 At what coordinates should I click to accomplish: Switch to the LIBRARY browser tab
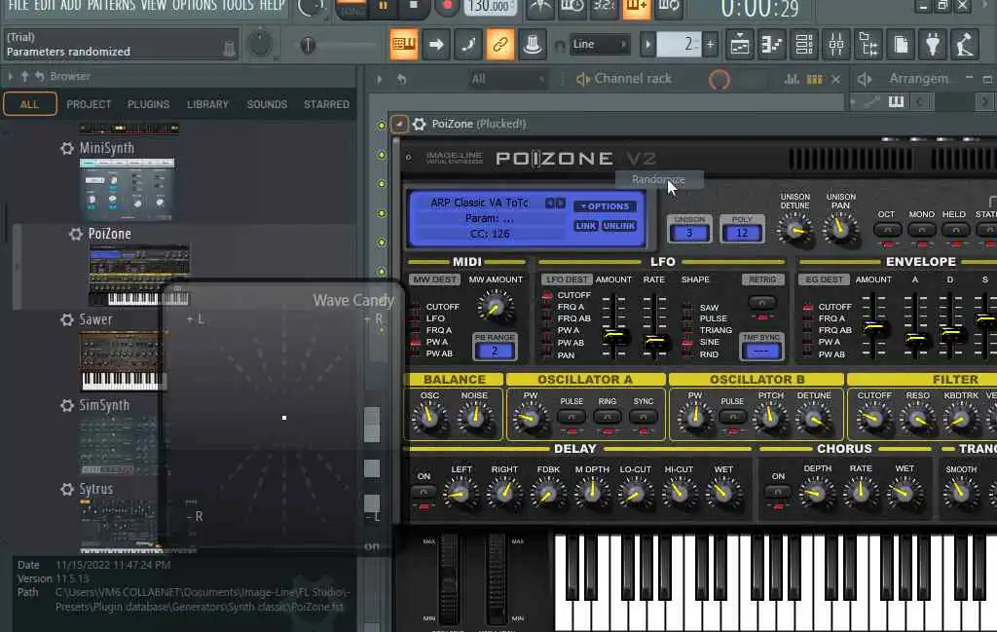click(x=207, y=104)
